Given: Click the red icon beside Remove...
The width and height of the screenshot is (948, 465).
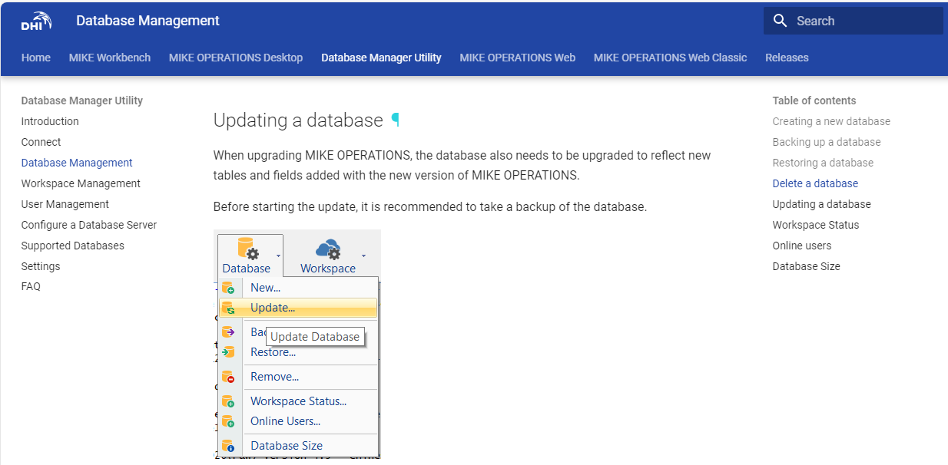Looking at the screenshot, I should coord(228,377).
